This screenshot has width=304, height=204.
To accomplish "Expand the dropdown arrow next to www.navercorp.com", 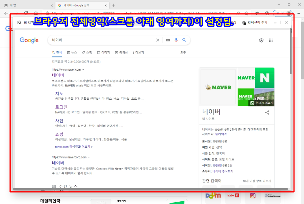I will (x=89, y=157).
